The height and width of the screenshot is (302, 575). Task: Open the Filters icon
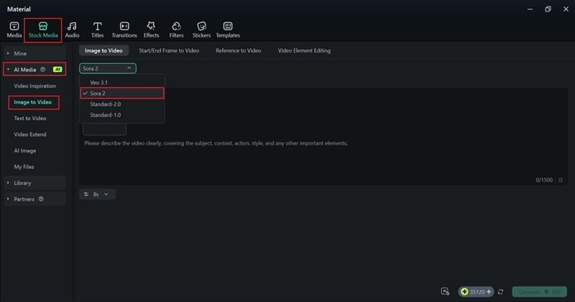point(176,26)
